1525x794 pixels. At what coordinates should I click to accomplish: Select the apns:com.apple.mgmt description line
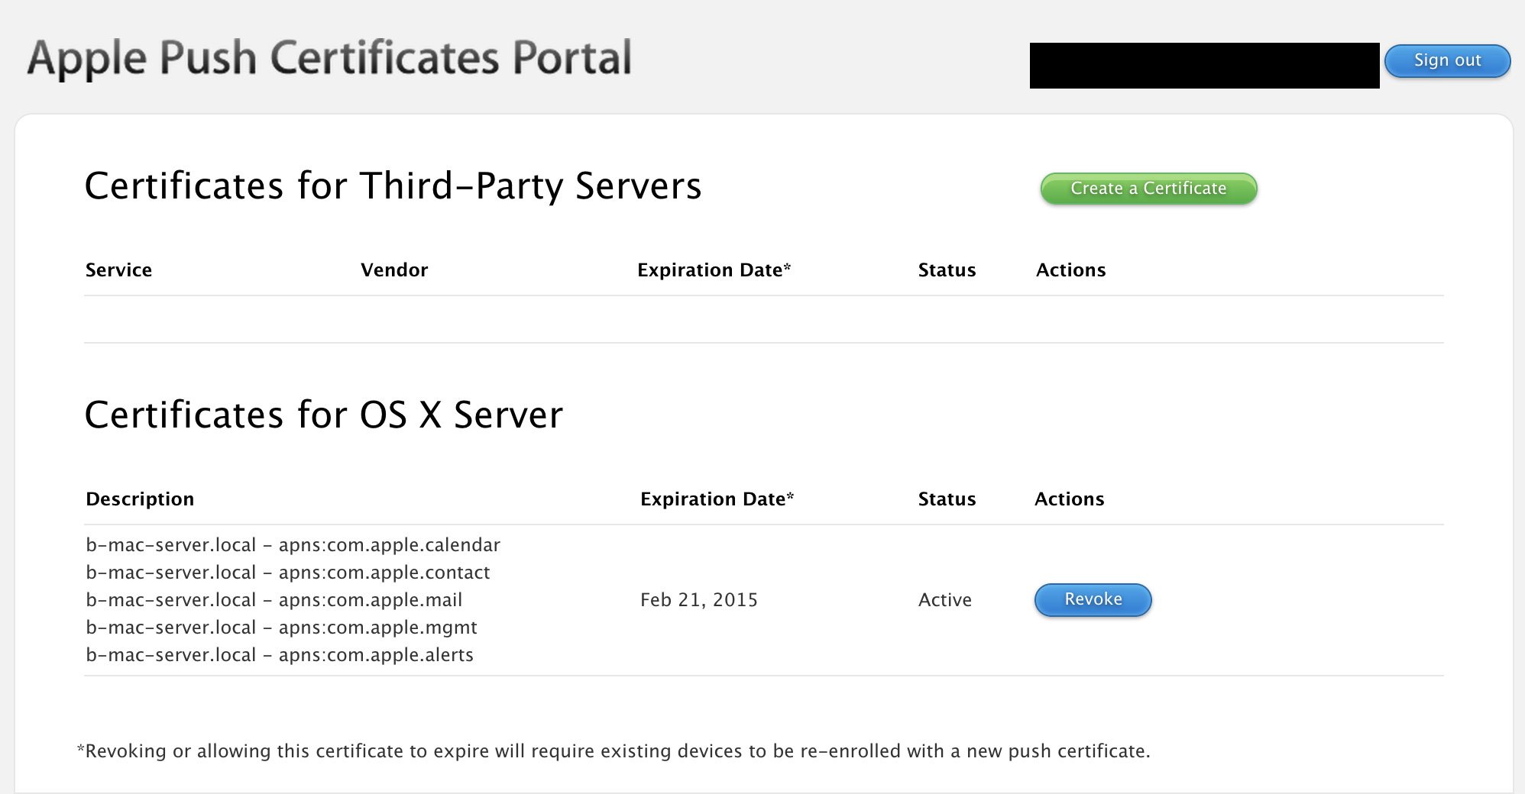coord(281,628)
